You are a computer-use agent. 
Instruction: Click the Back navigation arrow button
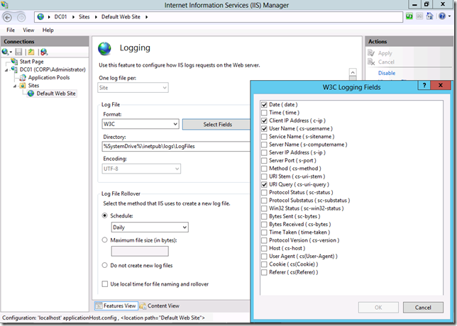pos(7,18)
